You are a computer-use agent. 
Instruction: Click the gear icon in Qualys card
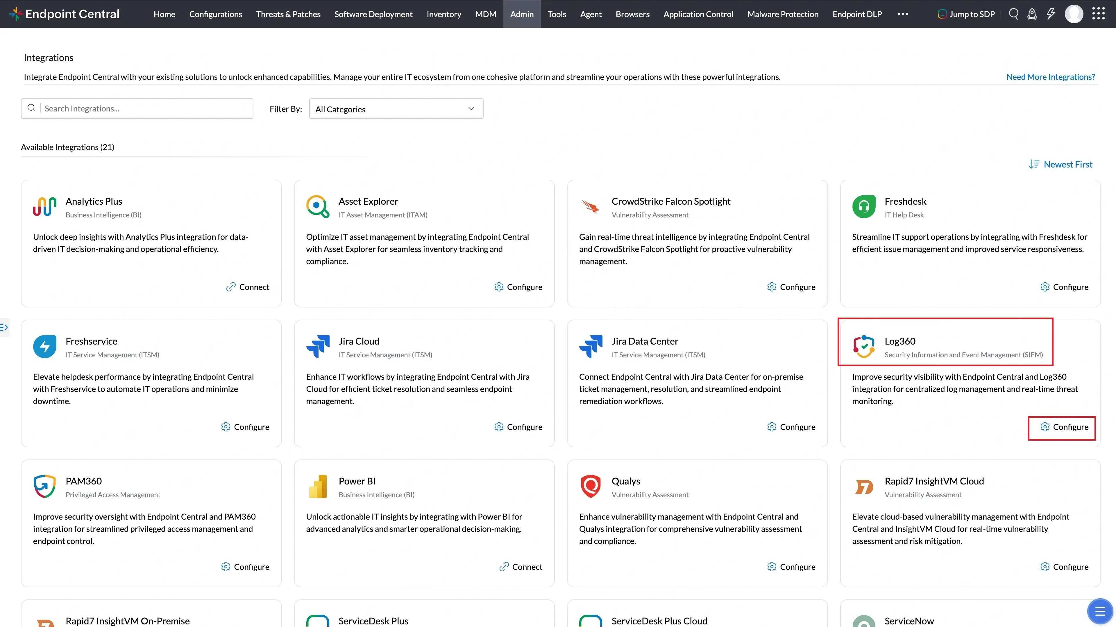point(772,566)
